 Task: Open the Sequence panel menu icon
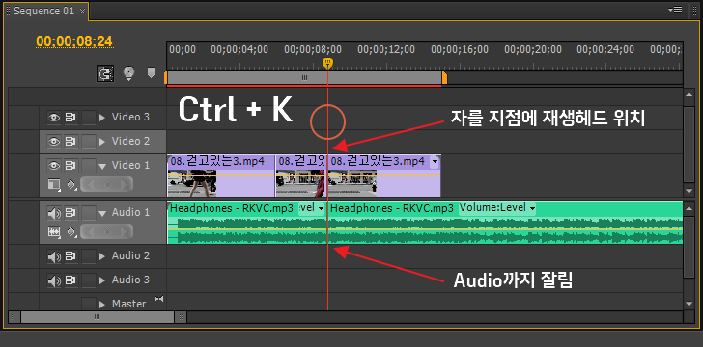675,10
